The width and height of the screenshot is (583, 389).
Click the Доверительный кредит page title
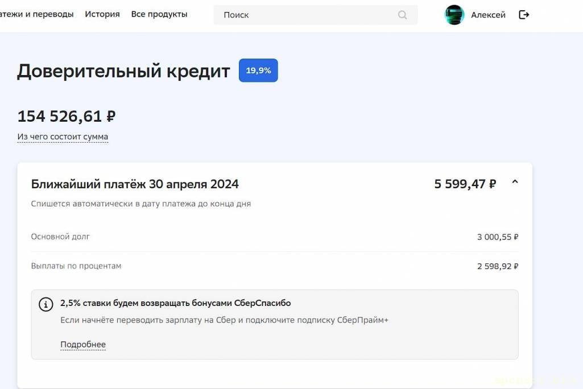point(123,71)
